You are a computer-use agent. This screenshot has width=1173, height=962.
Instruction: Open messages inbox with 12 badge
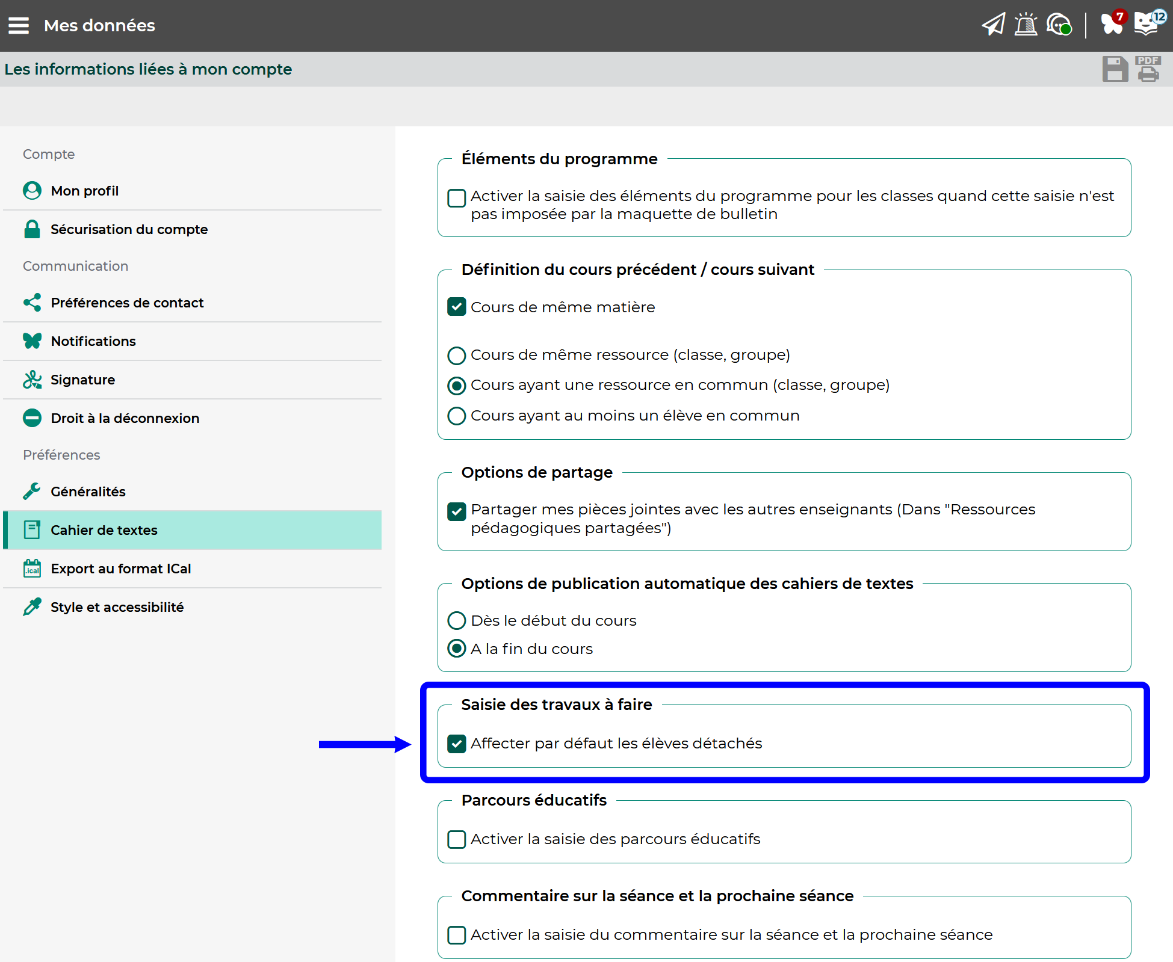pos(1147,24)
